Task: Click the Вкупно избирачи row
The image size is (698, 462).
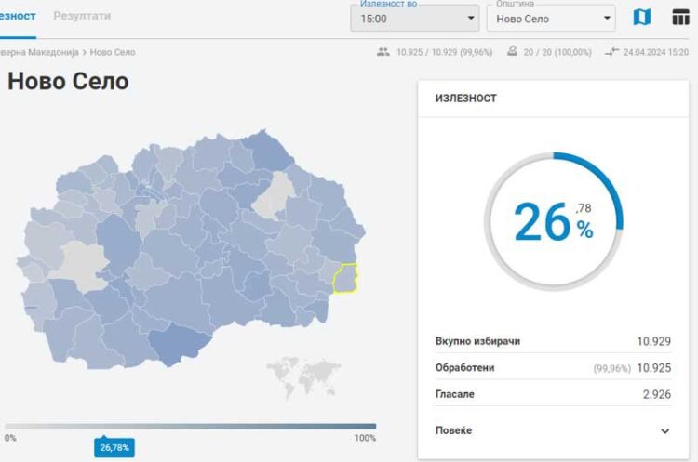Action: tap(553, 341)
